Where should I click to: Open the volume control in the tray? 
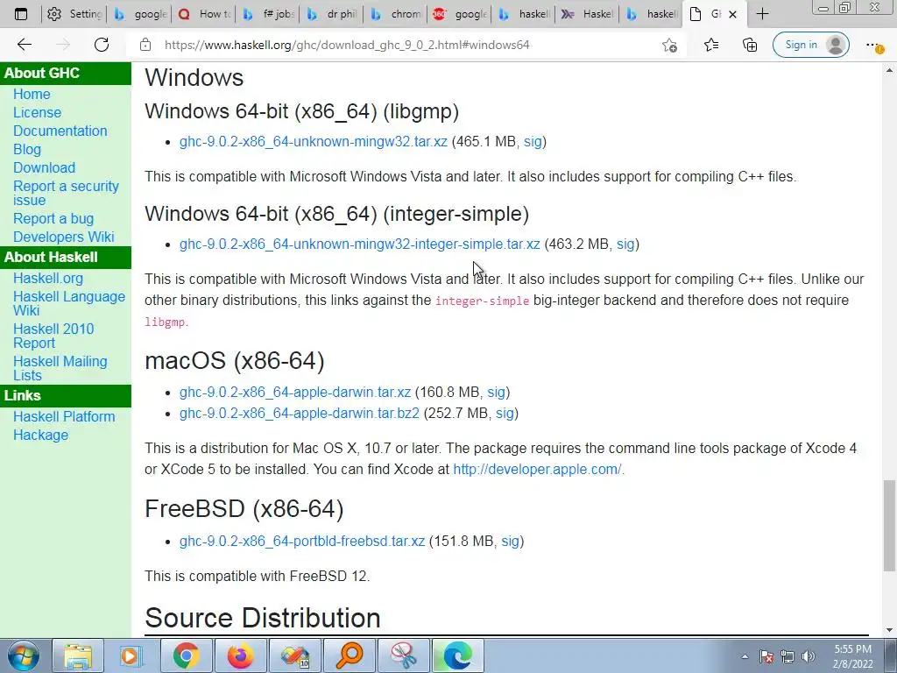[x=808, y=657]
